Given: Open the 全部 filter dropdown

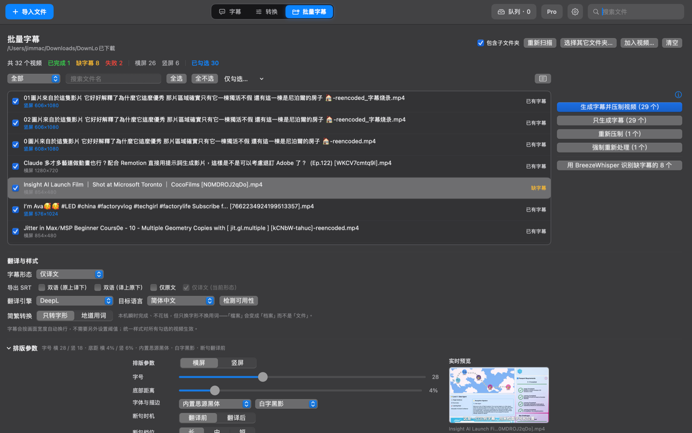Looking at the screenshot, I should (x=34, y=79).
